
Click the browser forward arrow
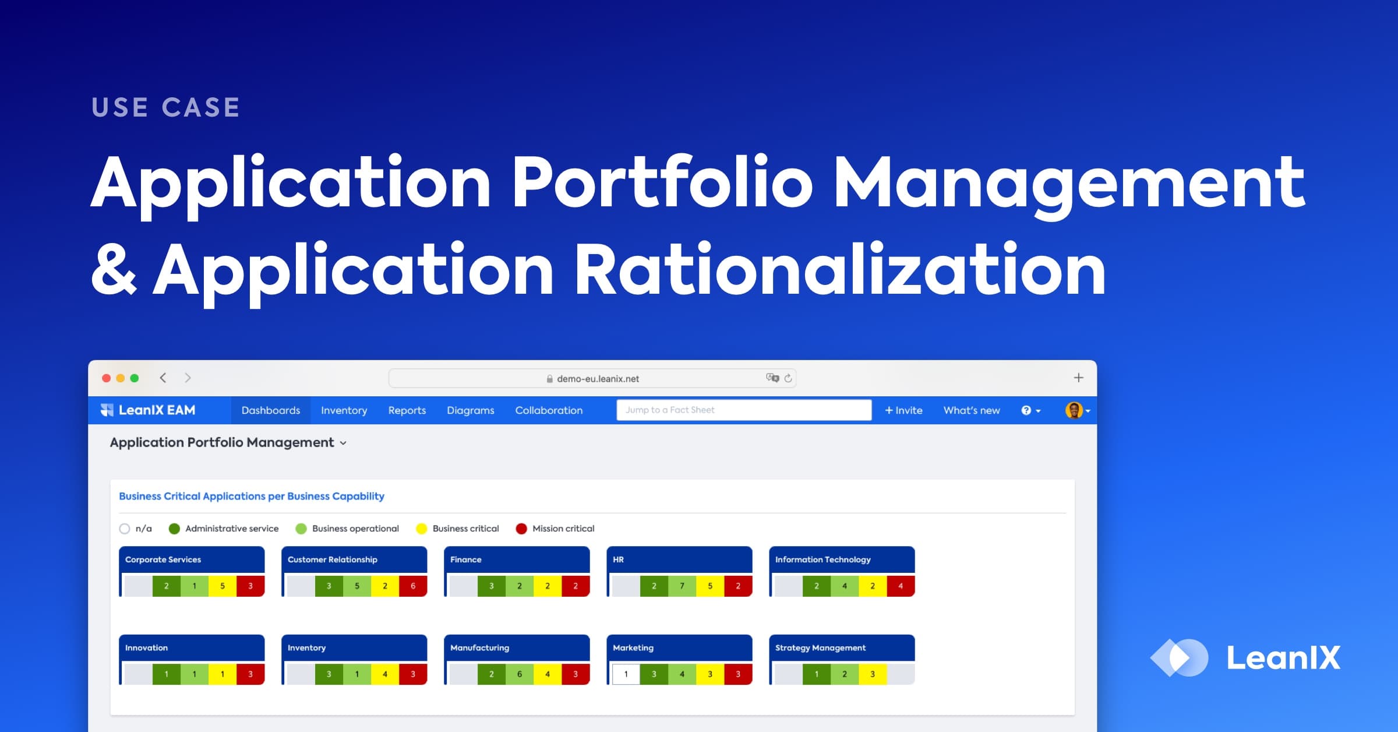coord(188,378)
